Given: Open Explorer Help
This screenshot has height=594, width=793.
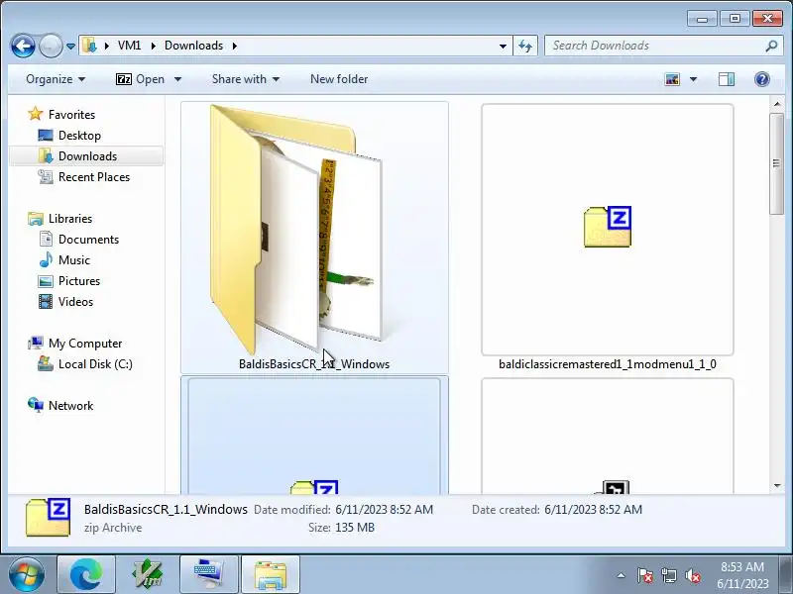Looking at the screenshot, I should click(761, 79).
